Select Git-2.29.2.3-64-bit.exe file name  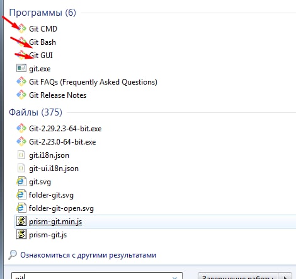coord(65,129)
